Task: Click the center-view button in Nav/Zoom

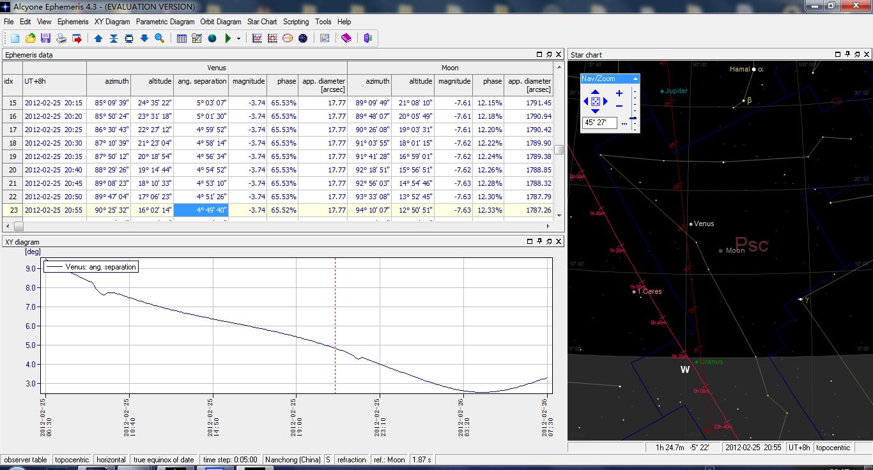Action: click(595, 102)
